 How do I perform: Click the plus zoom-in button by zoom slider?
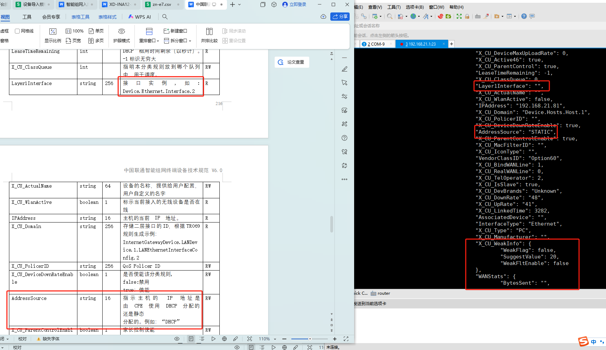tap(335, 339)
